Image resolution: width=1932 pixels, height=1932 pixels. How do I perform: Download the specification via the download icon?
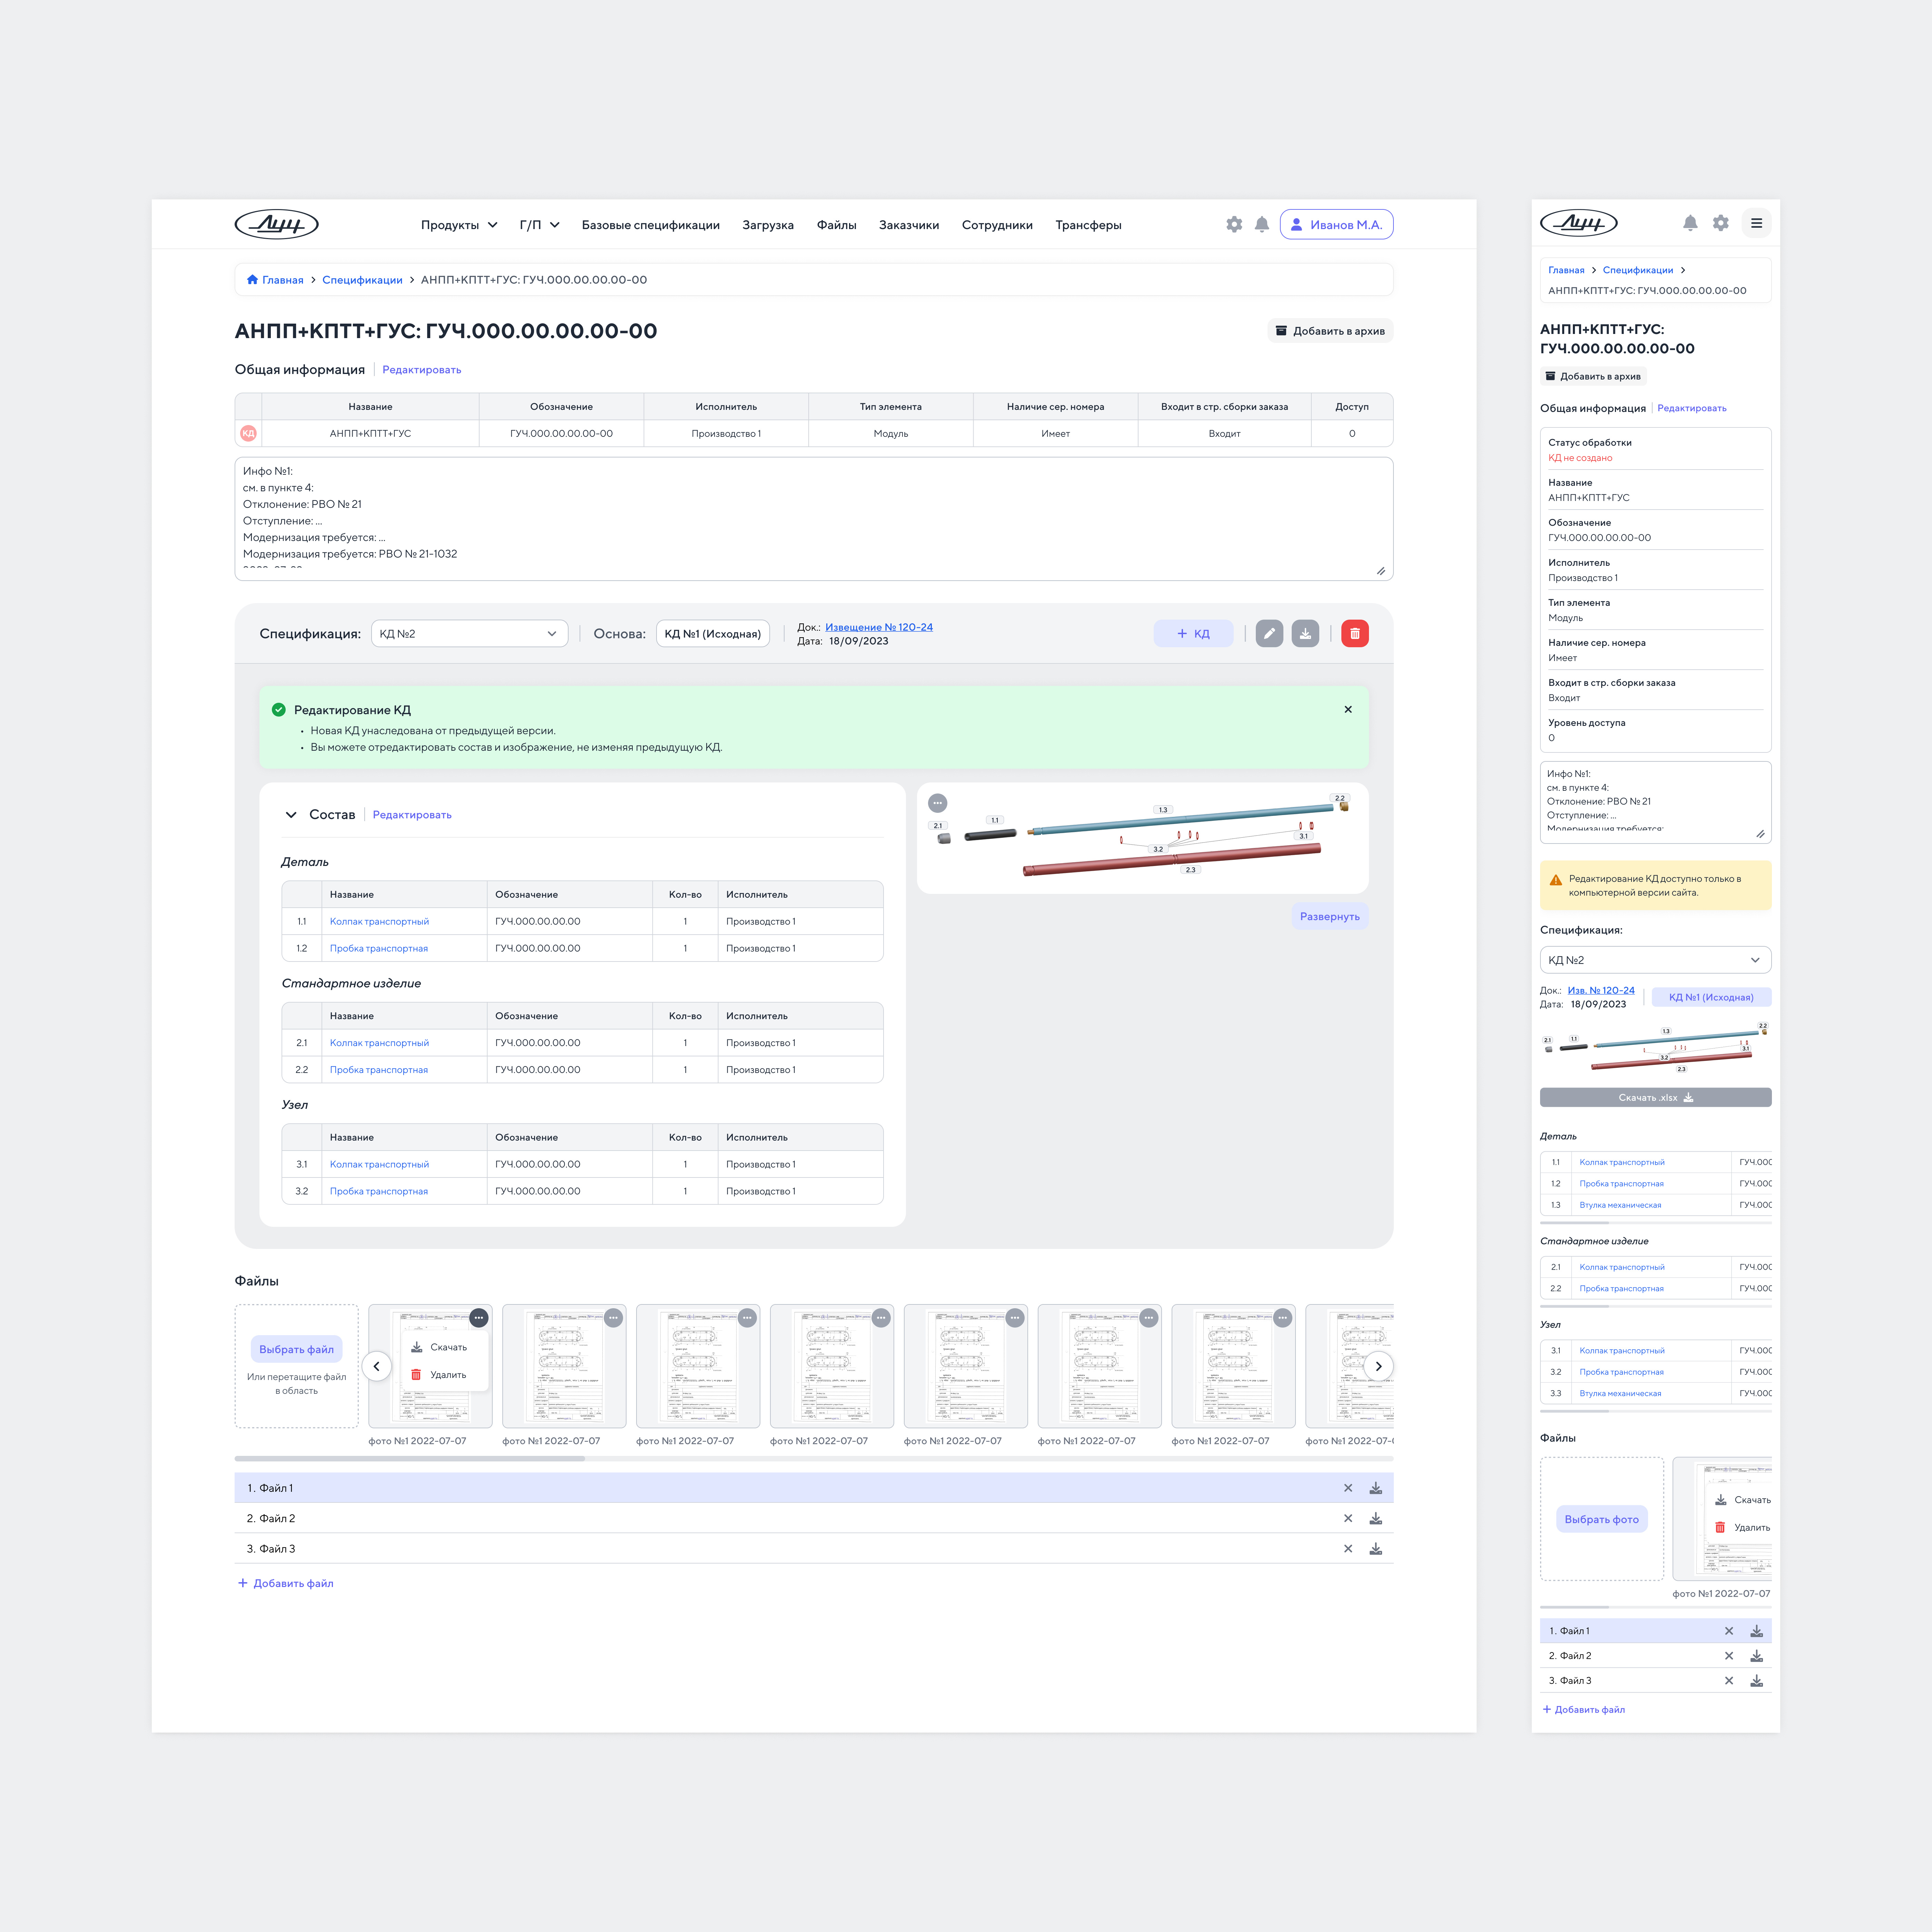coord(1305,633)
